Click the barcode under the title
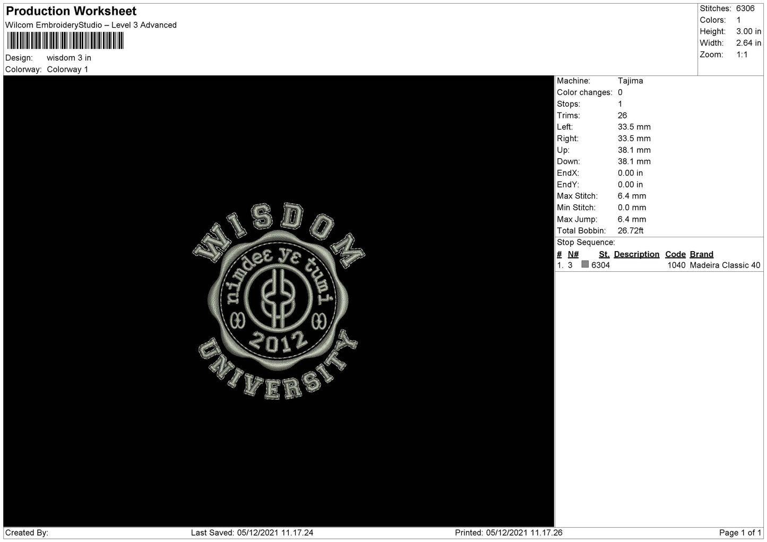This screenshot has height=542, width=767. coord(66,41)
